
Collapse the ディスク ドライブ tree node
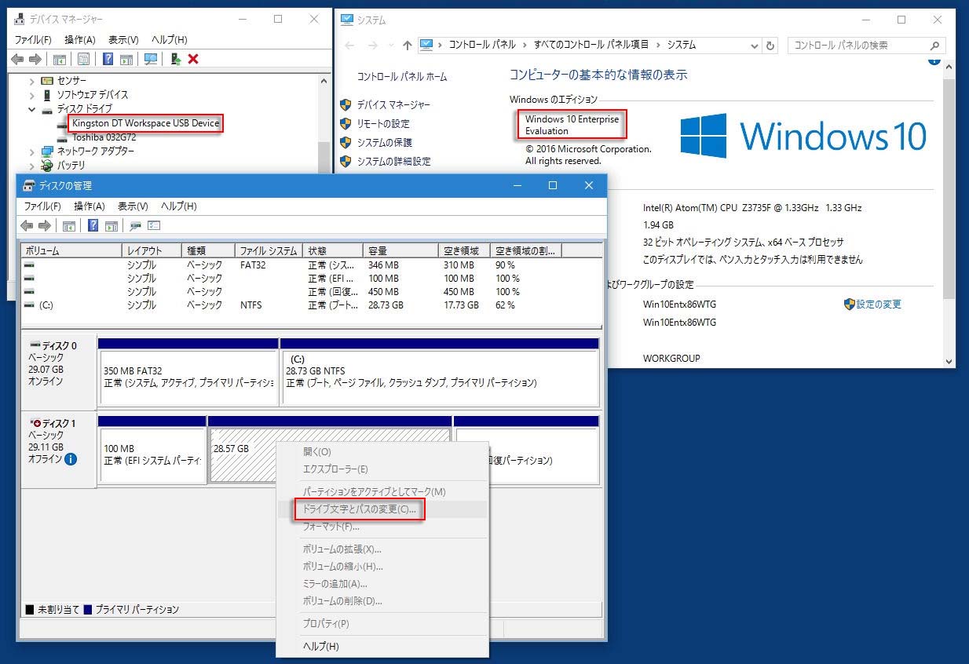(31, 109)
